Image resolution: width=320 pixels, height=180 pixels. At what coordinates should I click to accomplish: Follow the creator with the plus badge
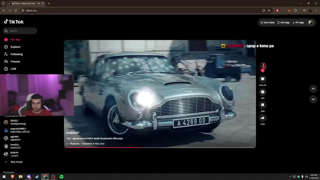pyautogui.click(x=262, y=70)
